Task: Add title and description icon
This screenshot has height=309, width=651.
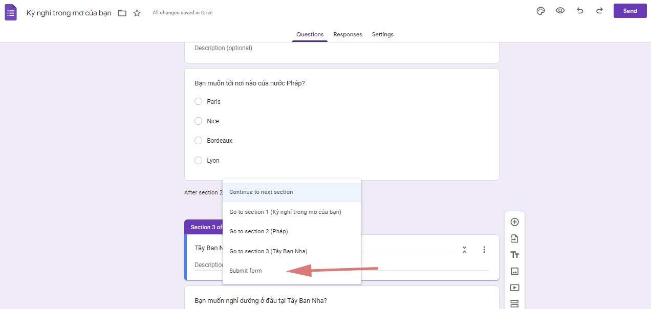Action: (x=514, y=255)
